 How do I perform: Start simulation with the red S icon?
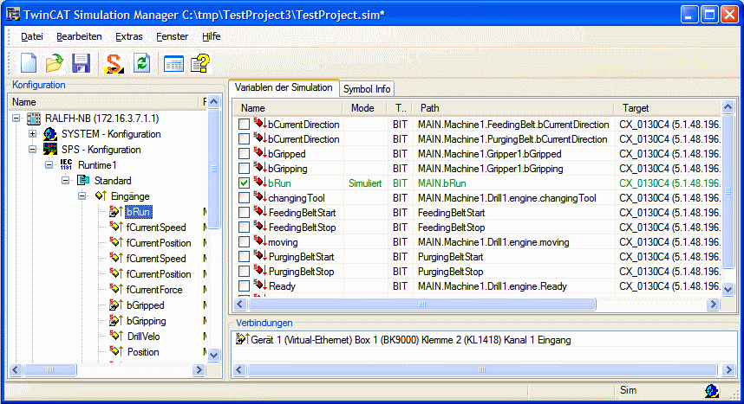coord(114,63)
